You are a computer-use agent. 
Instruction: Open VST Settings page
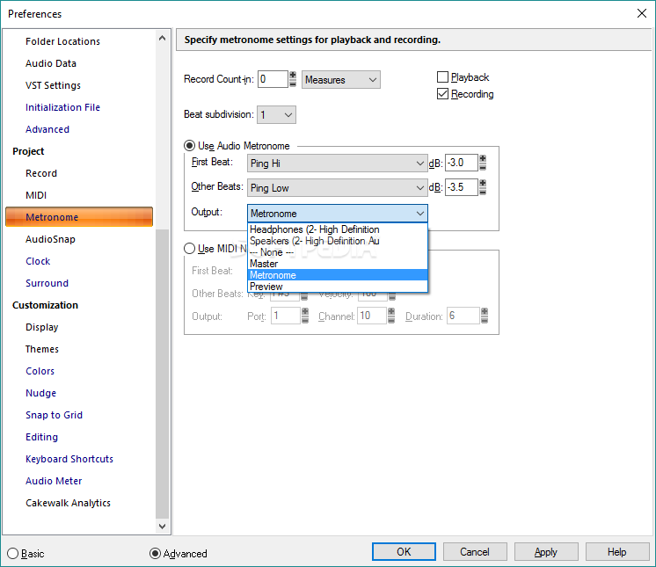tap(53, 85)
